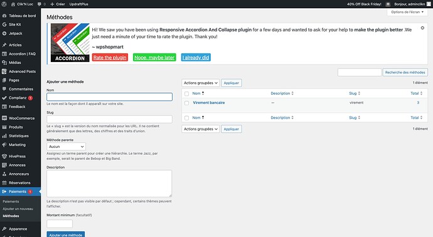Open the Créer admin bar menu

[58, 4]
